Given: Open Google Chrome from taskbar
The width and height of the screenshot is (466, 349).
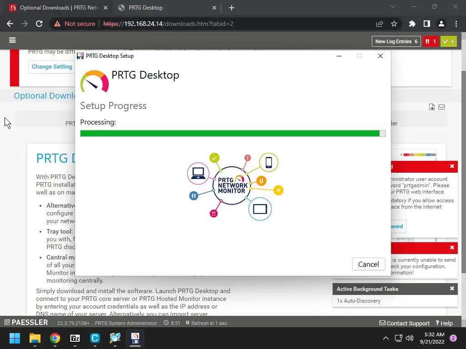Looking at the screenshot, I should coord(55,338).
